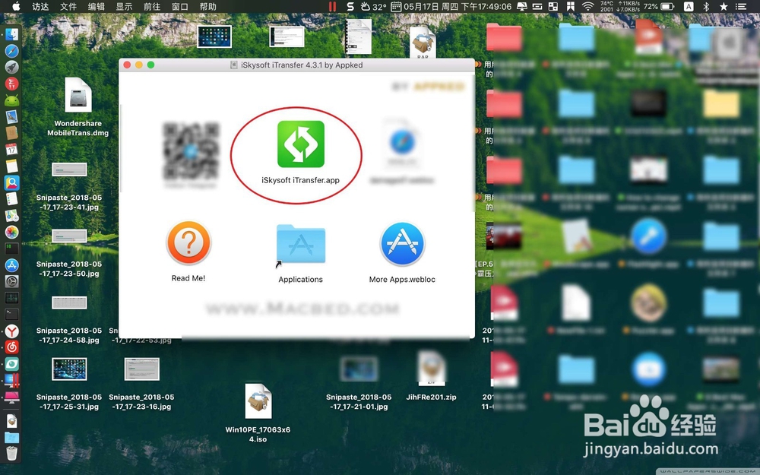This screenshot has width=760, height=475.
Task: Open the Apple menu
Action: [16, 6]
